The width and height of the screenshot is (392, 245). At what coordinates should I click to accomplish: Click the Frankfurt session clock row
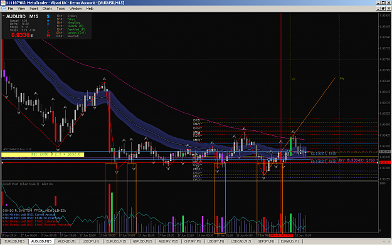71,29
